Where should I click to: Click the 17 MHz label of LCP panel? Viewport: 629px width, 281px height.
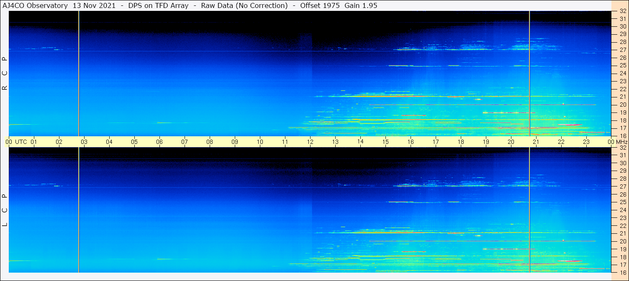[x=622, y=265]
